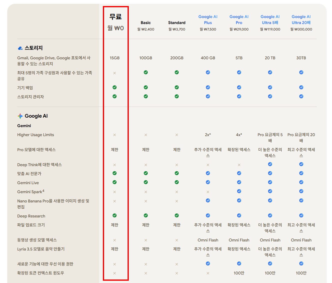Screen dimensions: 332x283
Task: Click Standard column 스토리지 관리자 checkmark
Action: (x=177, y=96)
